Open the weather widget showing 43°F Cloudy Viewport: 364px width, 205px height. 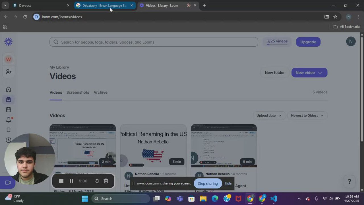tap(15, 198)
